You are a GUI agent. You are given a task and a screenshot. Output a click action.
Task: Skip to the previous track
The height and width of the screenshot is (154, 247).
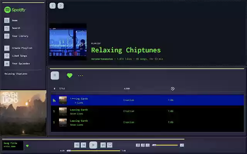[83, 145]
